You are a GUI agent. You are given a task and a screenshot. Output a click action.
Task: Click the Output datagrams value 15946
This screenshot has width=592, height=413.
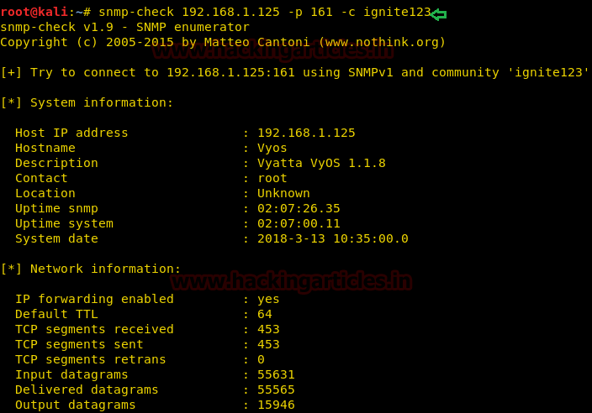(276, 405)
